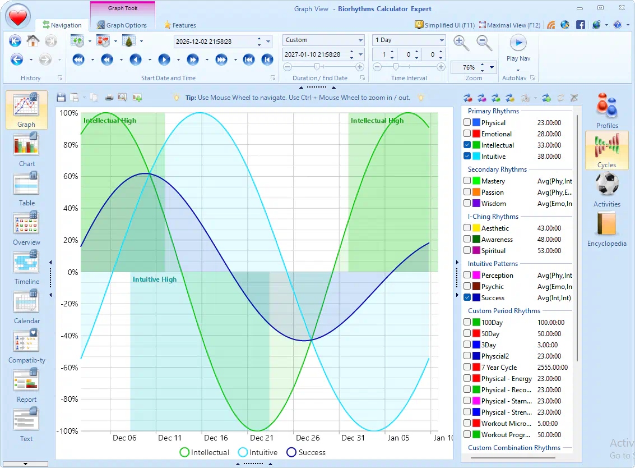Switch to the Features tab
The height and width of the screenshot is (468, 635).
[180, 25]
